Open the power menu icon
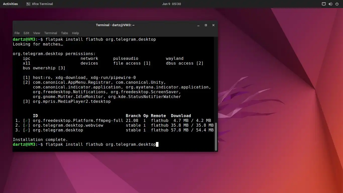 click(x=337, y=4)
